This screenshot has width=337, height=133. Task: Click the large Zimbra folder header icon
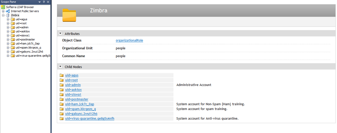coord(69,15)
